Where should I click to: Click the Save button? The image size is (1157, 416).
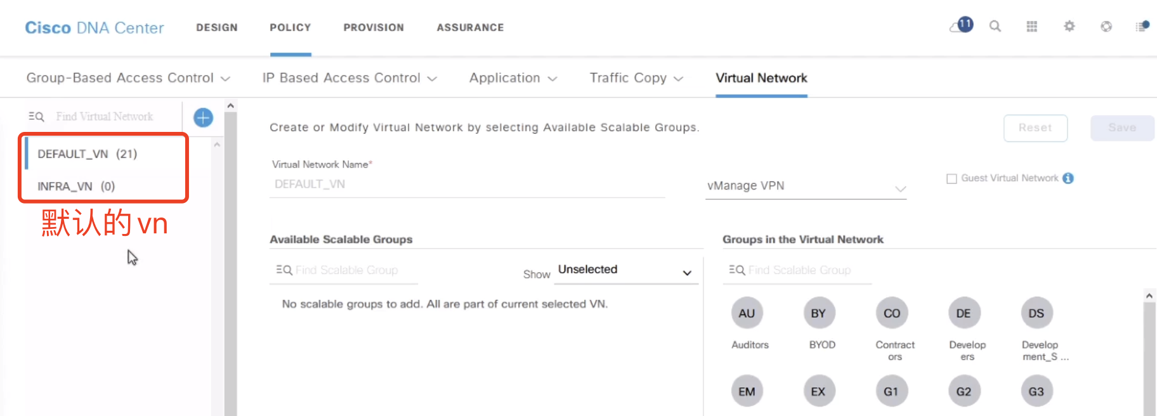pyautogui.click(x=1122, y=128)
